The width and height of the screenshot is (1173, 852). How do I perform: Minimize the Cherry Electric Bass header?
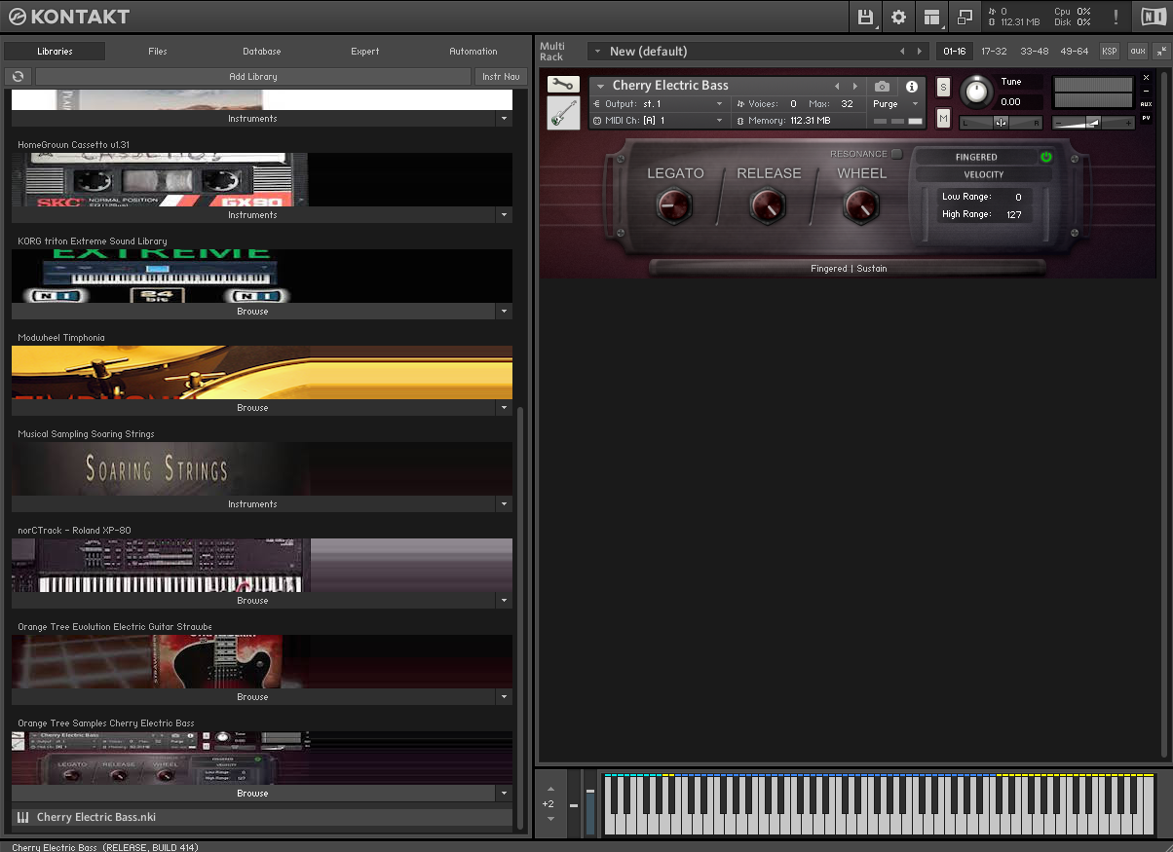click(1146, 91)
